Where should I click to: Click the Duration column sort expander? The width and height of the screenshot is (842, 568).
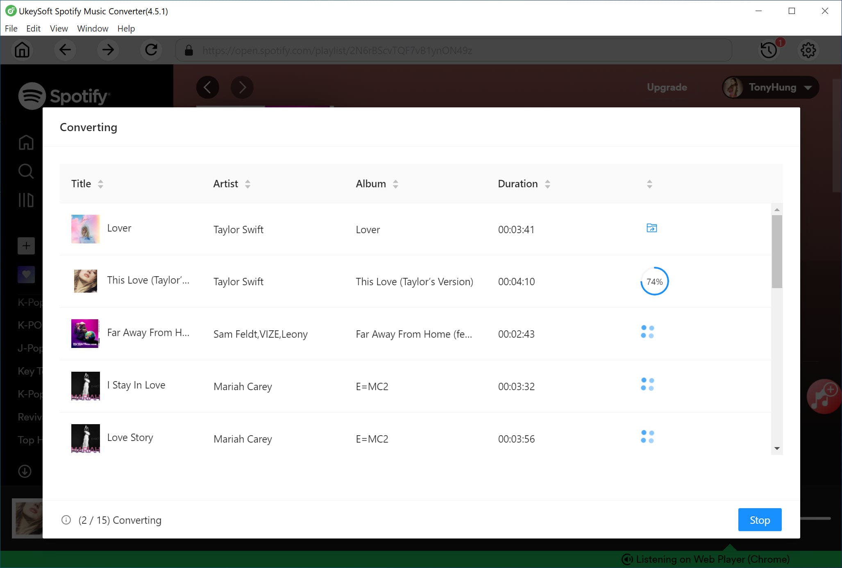click(x=546, y=184)
